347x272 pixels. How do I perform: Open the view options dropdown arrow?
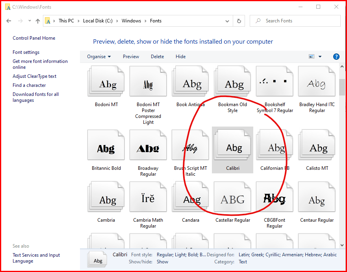pos(320,57)
